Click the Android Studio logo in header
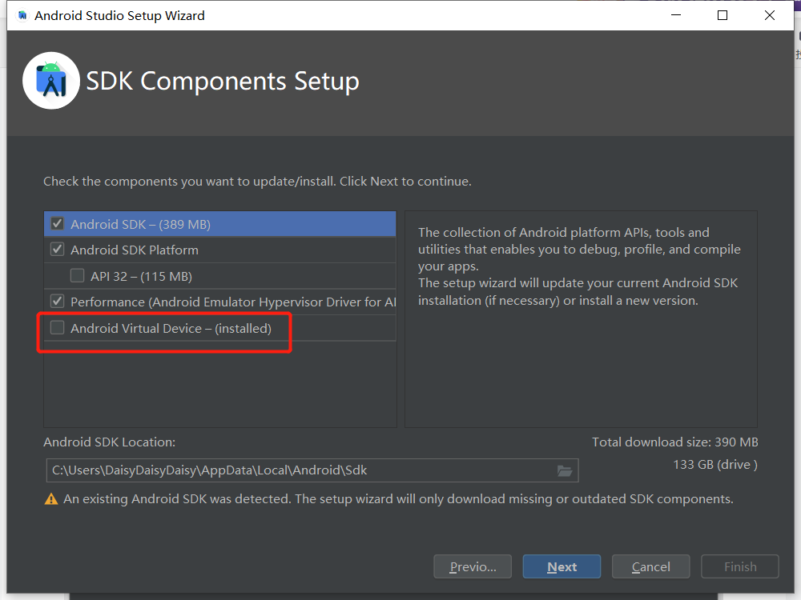 click(x=51, y=81)
